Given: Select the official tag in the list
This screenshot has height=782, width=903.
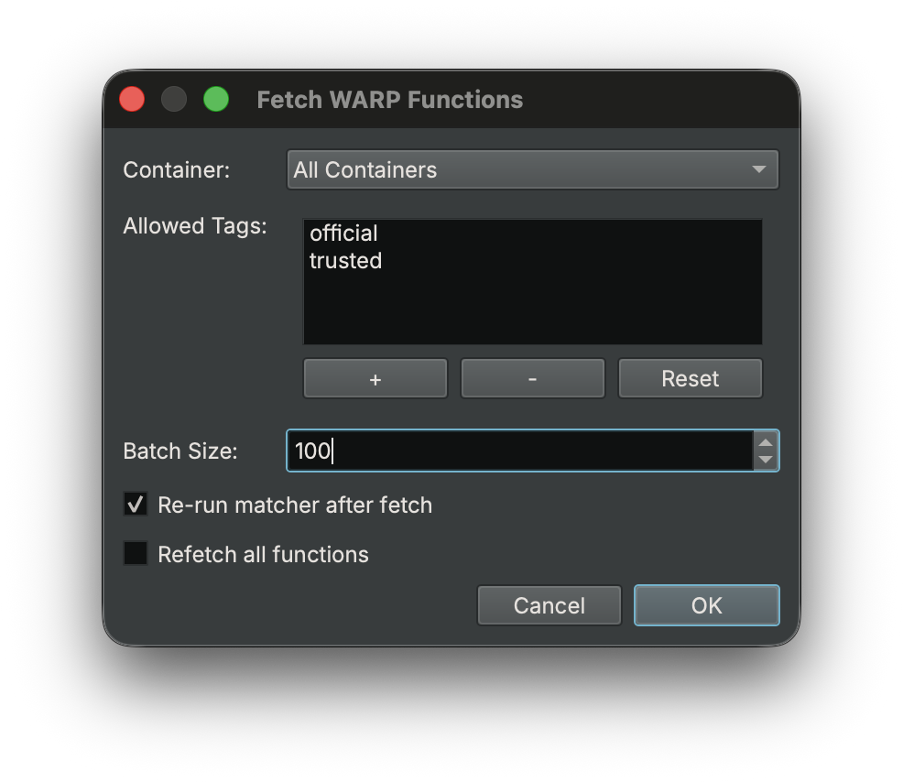Looking at the screenshot, I should point(343,234).
